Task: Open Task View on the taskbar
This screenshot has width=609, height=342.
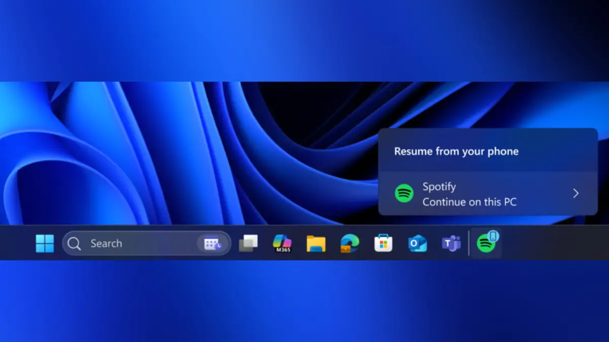Action: click(248, 243)
